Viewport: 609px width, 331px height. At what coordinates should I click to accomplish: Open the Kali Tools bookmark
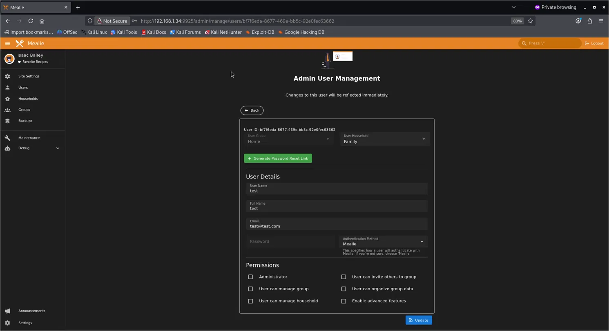(124, 32)
